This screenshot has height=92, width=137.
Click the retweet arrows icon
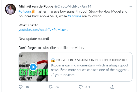[51, 87]
